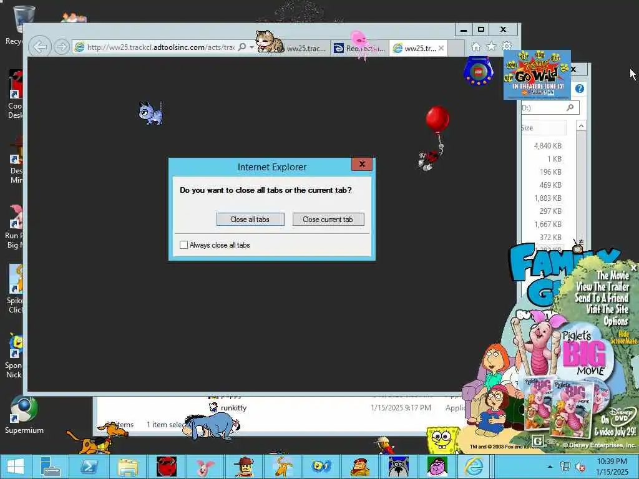Click the muted volume tray icon
Screen dimensions: 639x479
[x=580, y=467]
